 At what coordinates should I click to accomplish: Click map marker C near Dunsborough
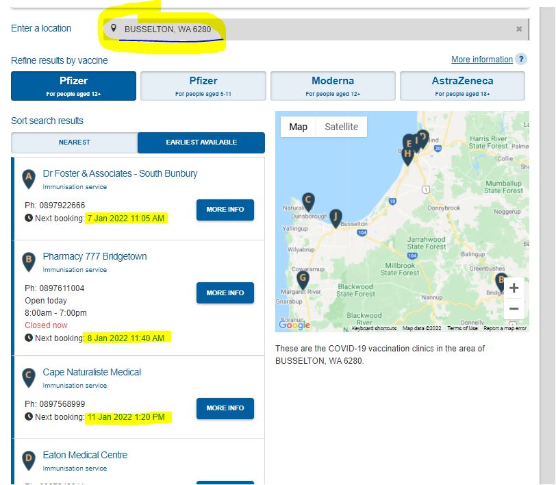(308, 201)
